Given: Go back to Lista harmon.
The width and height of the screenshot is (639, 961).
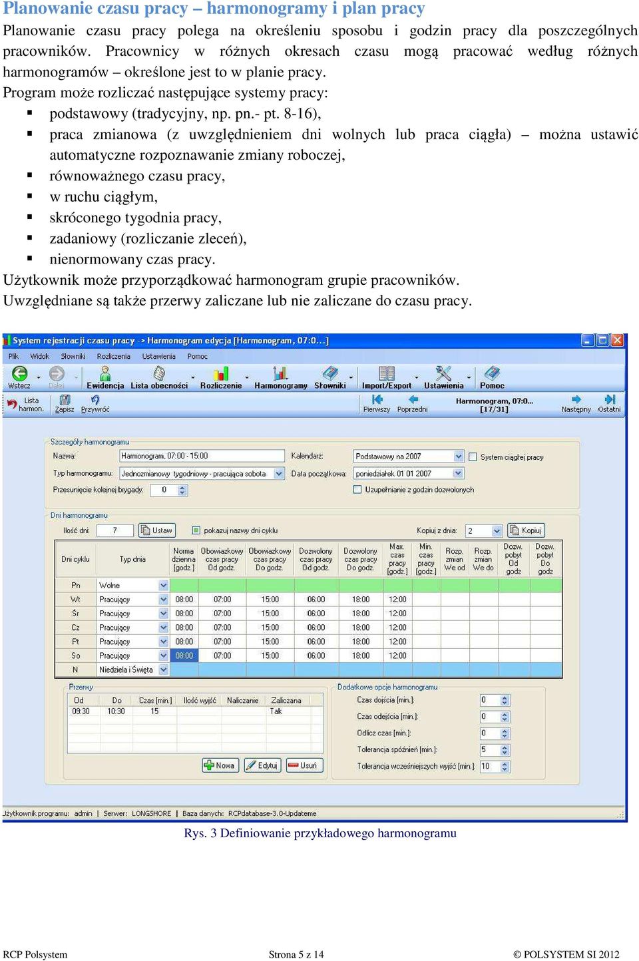Looking at the screenshot, I should pos(26,404).
